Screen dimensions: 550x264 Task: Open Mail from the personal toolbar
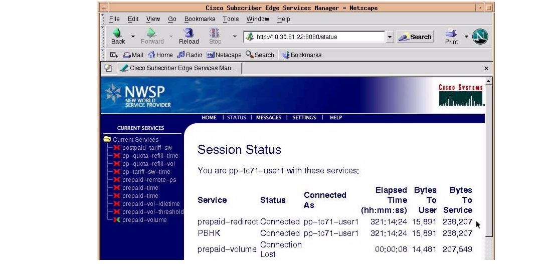pyautogui.click(x=133, y=55)
